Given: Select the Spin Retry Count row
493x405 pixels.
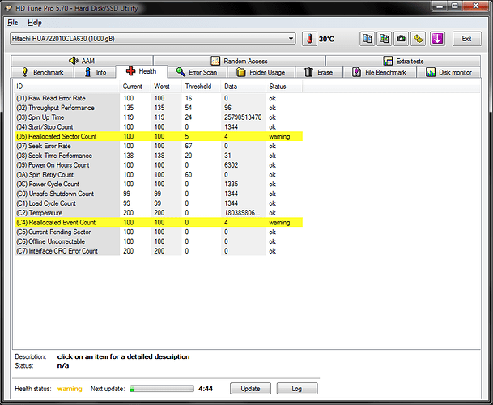Looking at the screenshot, I should pyautogui.click(x=159, y=175).
